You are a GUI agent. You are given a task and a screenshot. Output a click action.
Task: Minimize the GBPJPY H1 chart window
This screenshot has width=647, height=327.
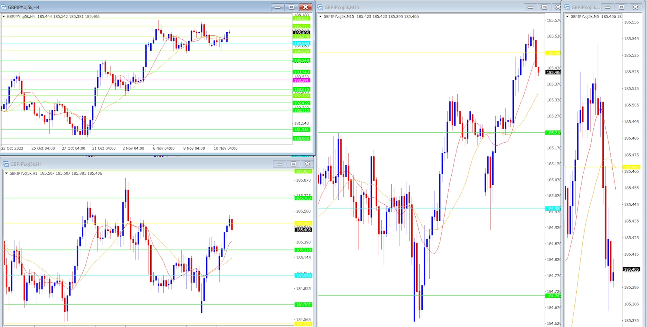tap(279, 164)
